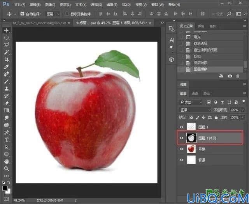Toggle lock transparent pixels

[x=191, y=117]
